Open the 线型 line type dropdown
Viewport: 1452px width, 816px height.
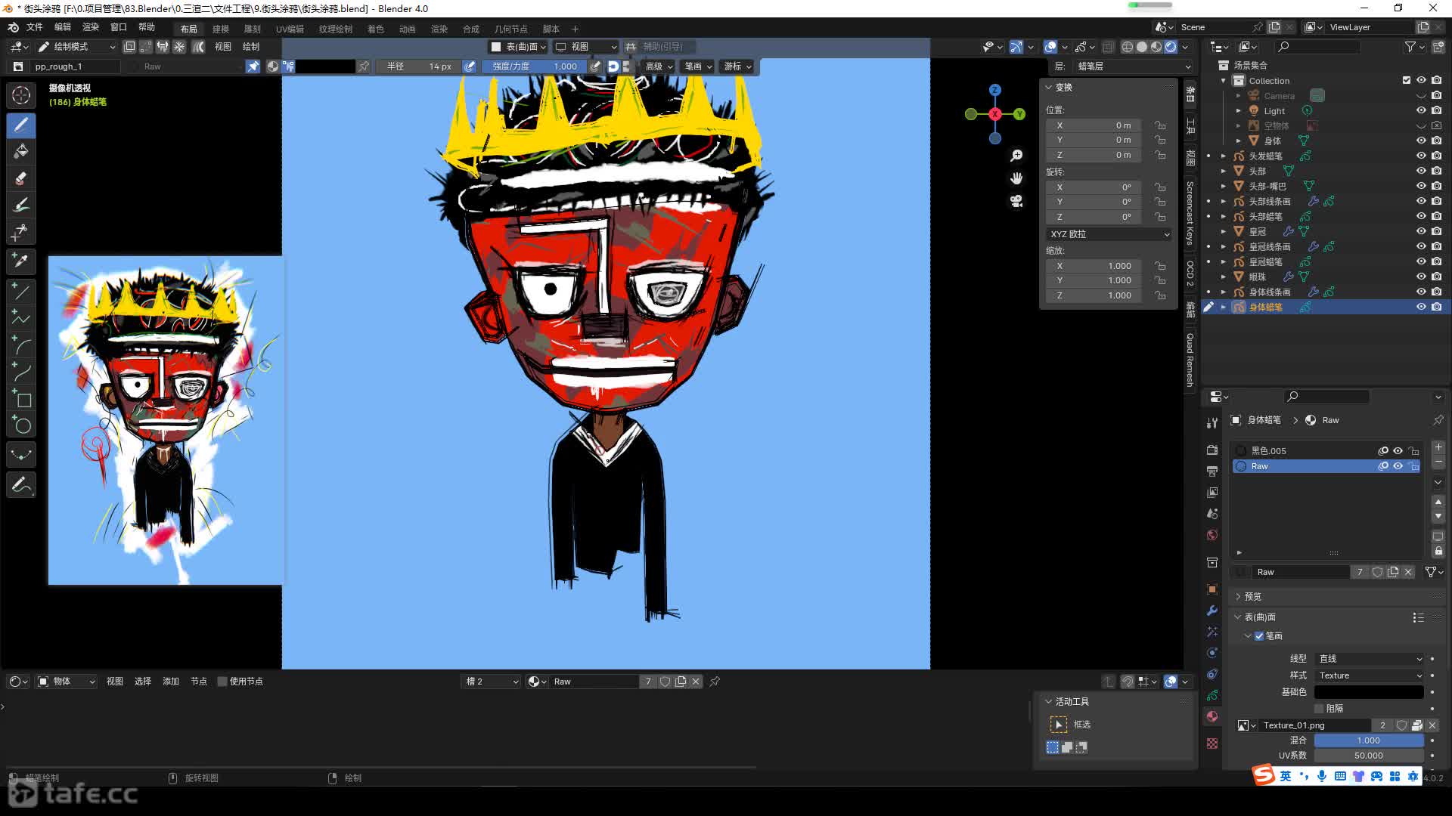click(x=1370, y=659)
